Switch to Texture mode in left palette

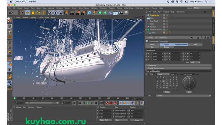click(x=10, y=31)
